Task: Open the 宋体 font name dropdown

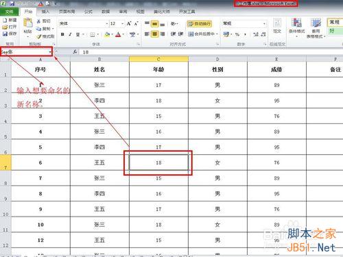Action: [107, 24]
